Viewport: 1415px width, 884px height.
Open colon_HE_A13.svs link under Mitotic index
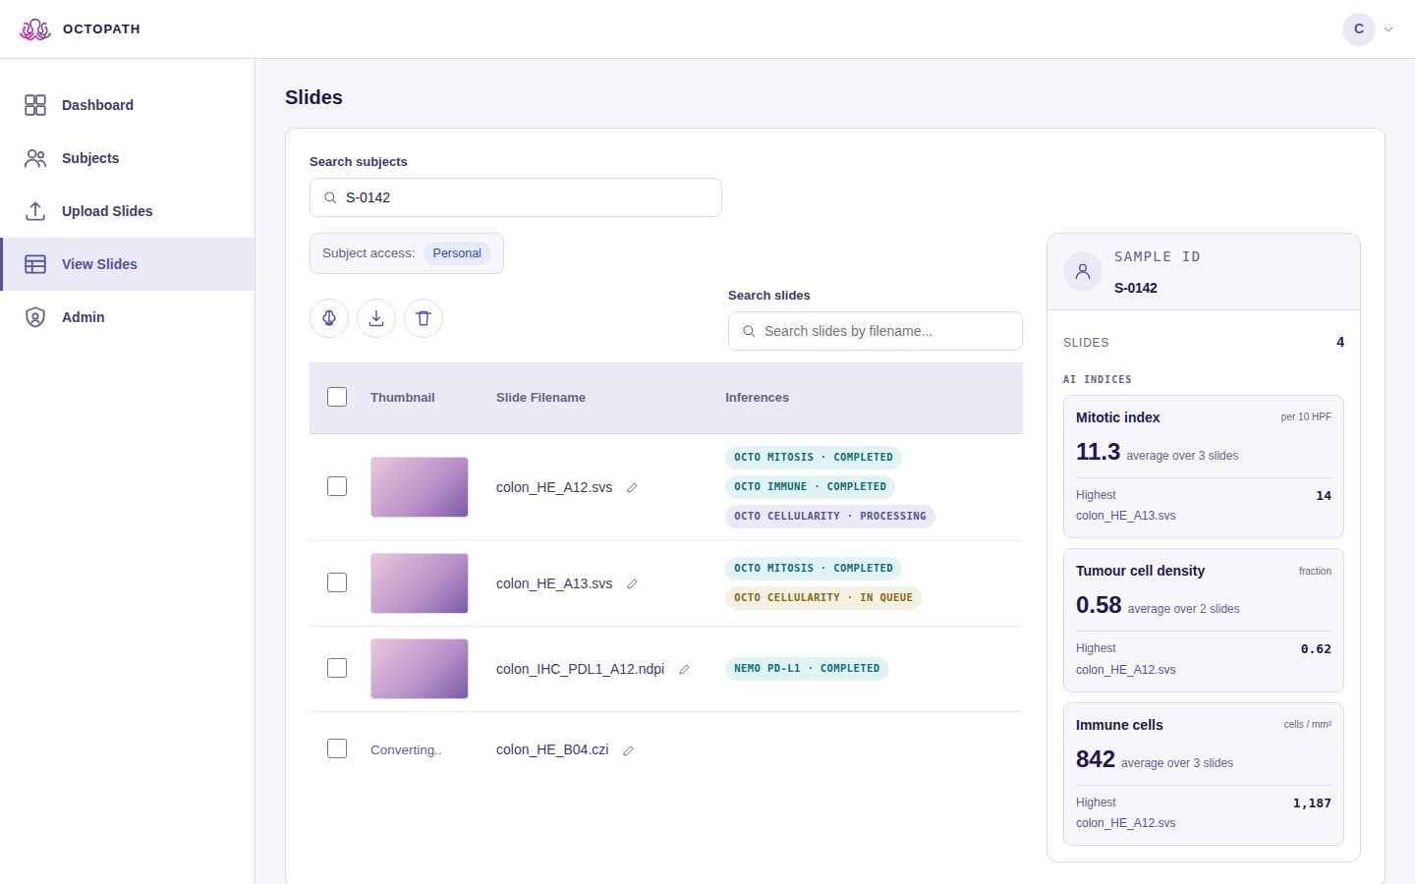(x=1126, y=516)
